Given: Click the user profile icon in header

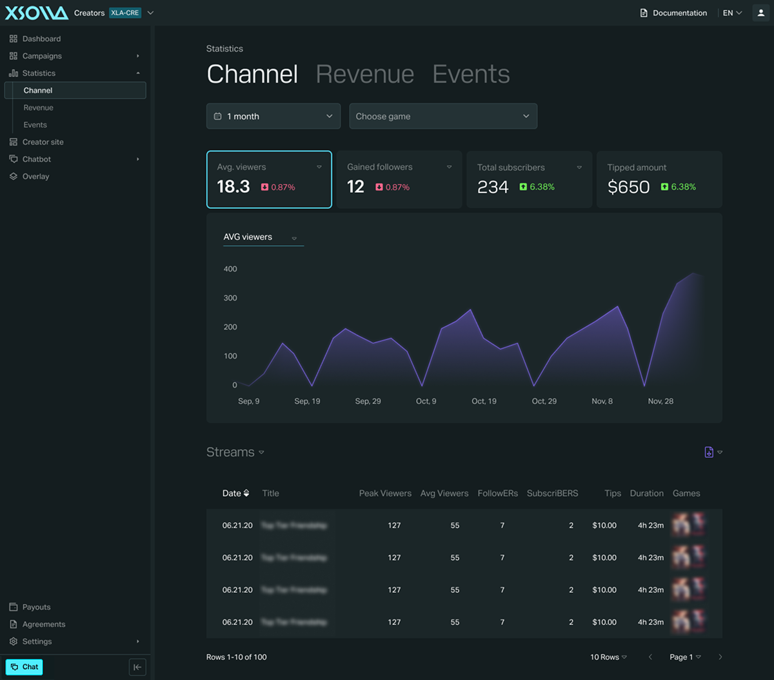Looking at the screenshot, I should [x=761, y=13].
